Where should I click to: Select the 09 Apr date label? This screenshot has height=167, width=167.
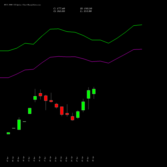tap(18, 159)
